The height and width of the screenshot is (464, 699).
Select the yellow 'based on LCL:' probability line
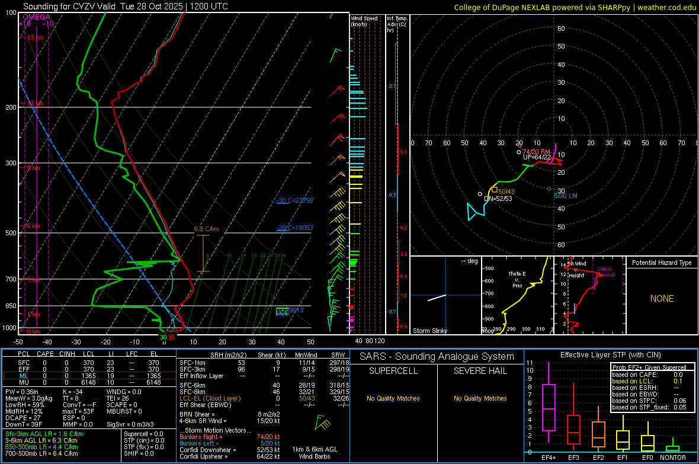pos(647,381)
